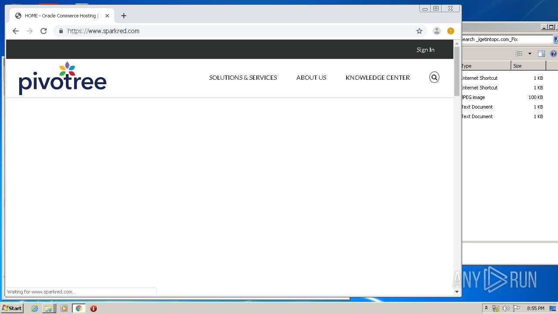Open the Windows Start menu

tap(12, 308)
